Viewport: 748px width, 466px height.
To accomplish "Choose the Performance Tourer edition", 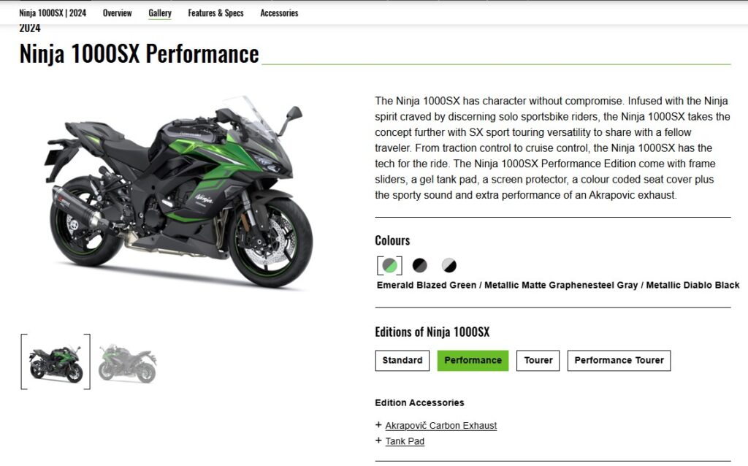I will pyautogui.click(x=619, y=361).
